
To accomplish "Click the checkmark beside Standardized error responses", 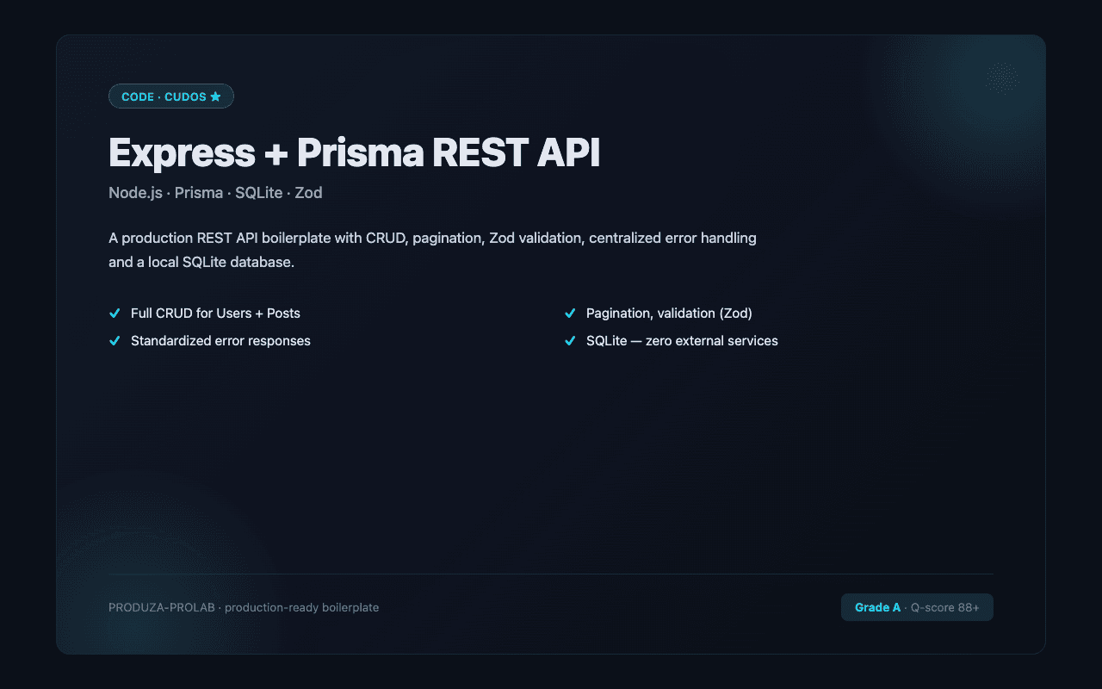I will (115, 341).
